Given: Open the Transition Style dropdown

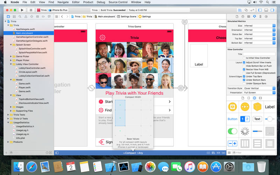Looking at the screenshot, I should 259,89.
